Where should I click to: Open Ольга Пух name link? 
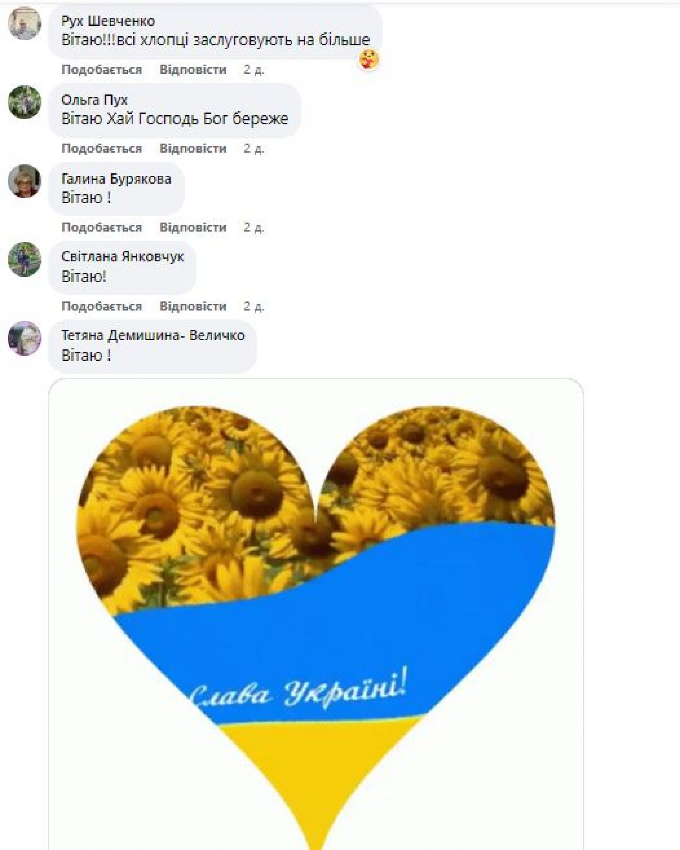[95, 100]
